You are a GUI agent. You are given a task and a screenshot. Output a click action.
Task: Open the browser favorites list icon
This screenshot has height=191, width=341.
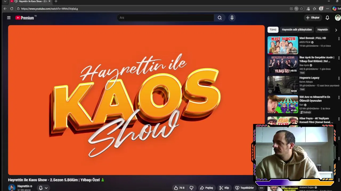pos(315,9)
